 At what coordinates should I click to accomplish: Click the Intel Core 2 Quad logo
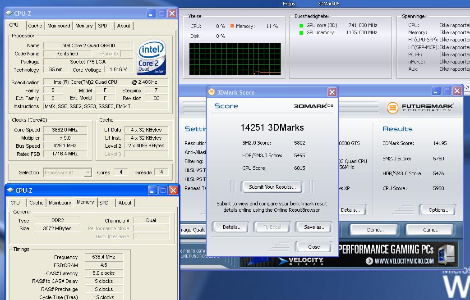pos(152,57)
